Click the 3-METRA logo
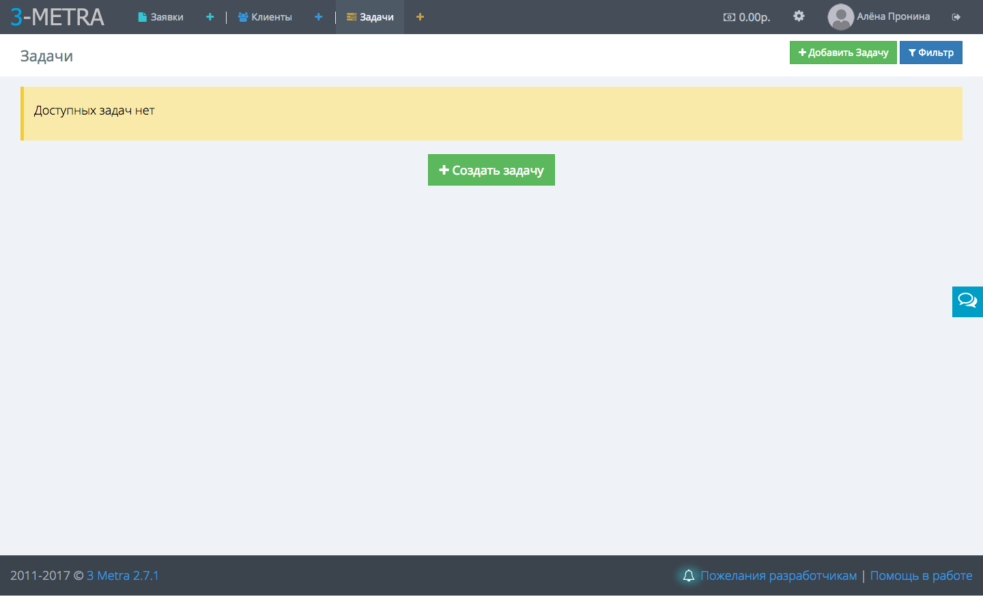Screen dimensions: 983x614 (x=57, y=17)
